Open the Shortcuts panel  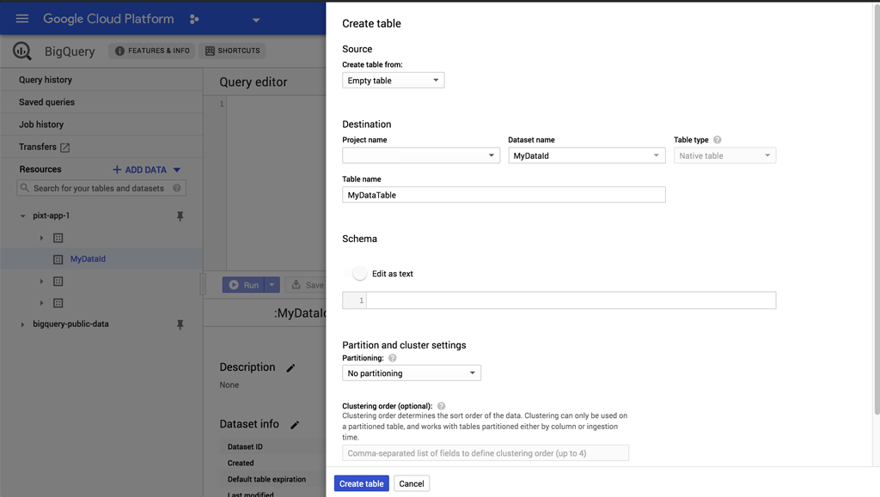232,51
